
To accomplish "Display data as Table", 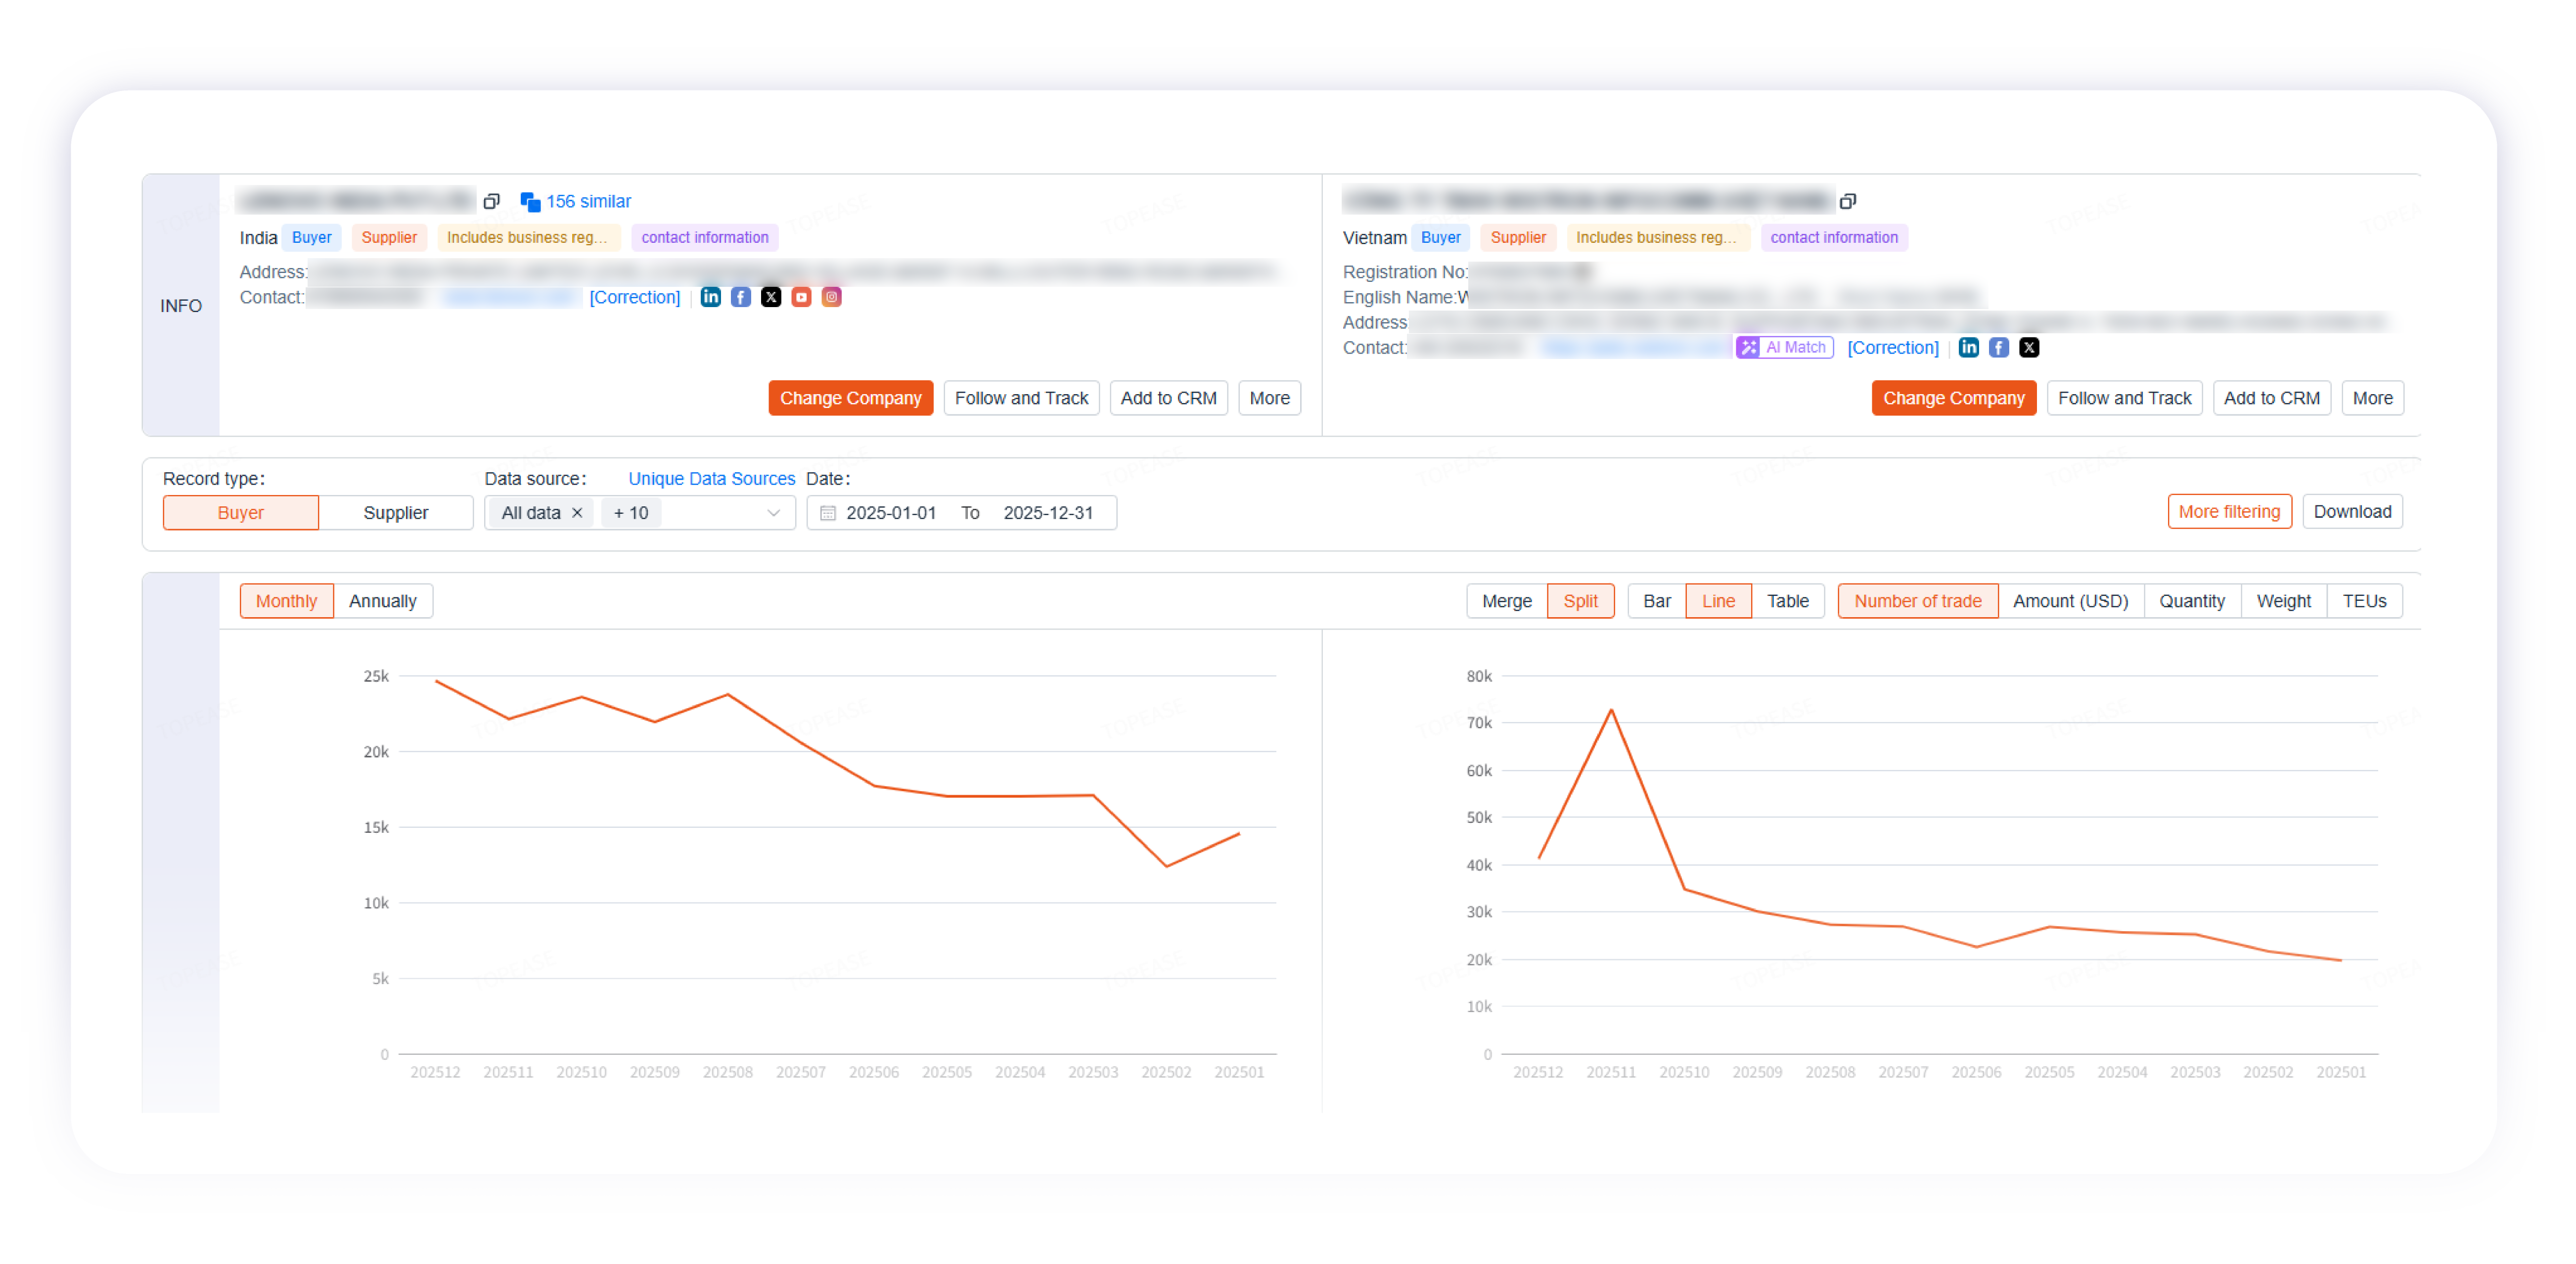I will pos(1787,601).
